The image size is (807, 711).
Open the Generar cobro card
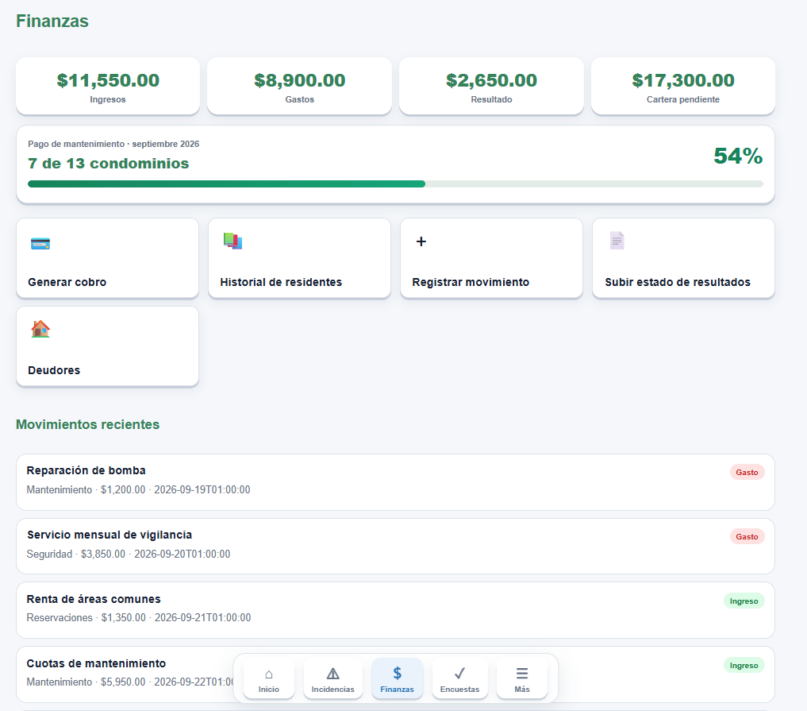coord(108,258)
